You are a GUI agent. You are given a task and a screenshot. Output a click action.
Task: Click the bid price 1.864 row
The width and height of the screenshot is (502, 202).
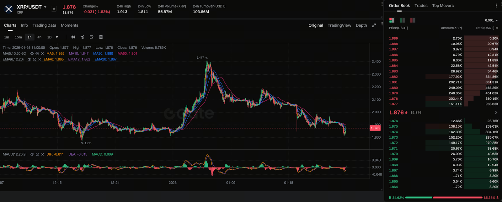point(444,187)
